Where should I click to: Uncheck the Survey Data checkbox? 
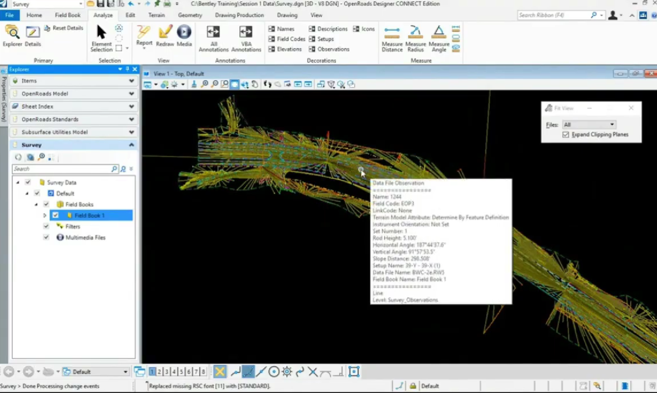[28, 183]
